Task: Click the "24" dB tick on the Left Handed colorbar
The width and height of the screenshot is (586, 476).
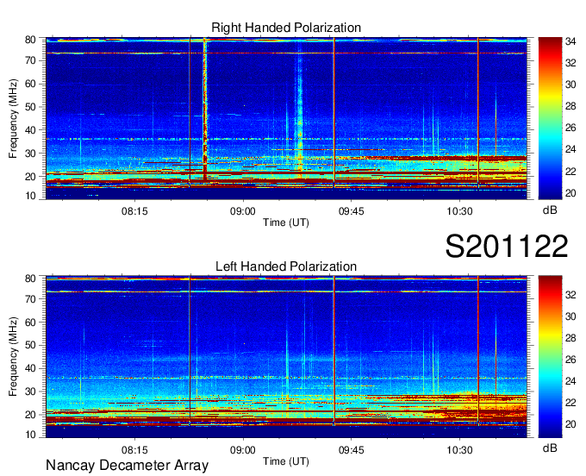Action: click(x=570, y=381)
